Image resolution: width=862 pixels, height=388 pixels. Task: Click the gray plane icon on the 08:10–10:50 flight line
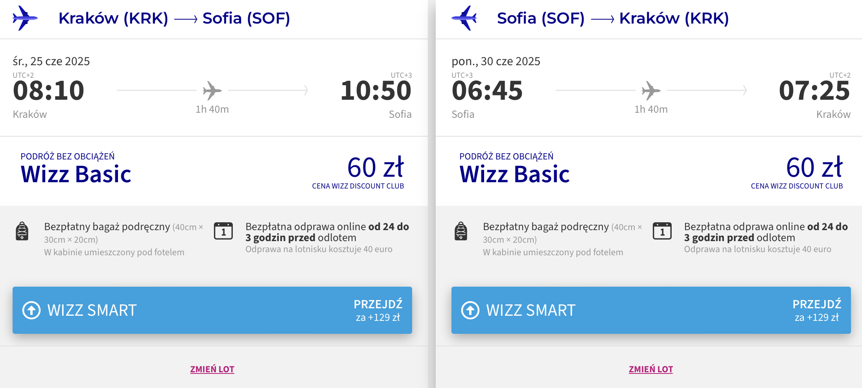[212, 90]
